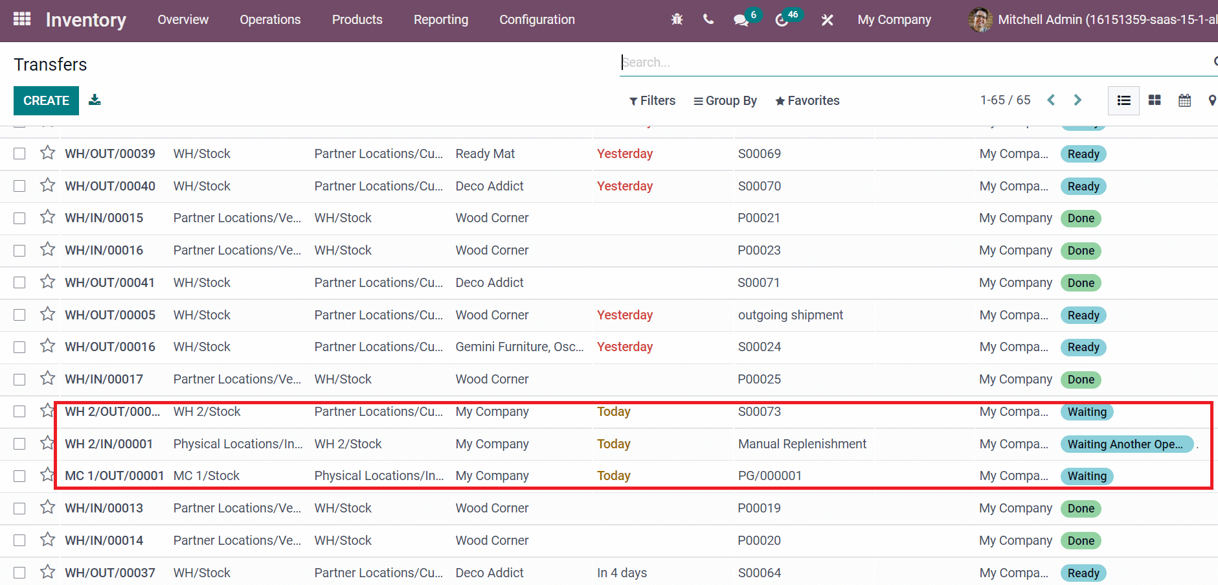
Task: Star the WH/IN/00017 transfer
Action: [x=47, y=378]
